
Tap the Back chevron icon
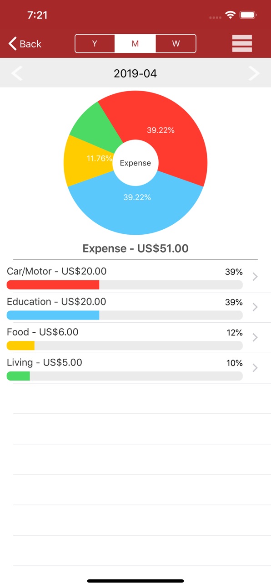12,44
